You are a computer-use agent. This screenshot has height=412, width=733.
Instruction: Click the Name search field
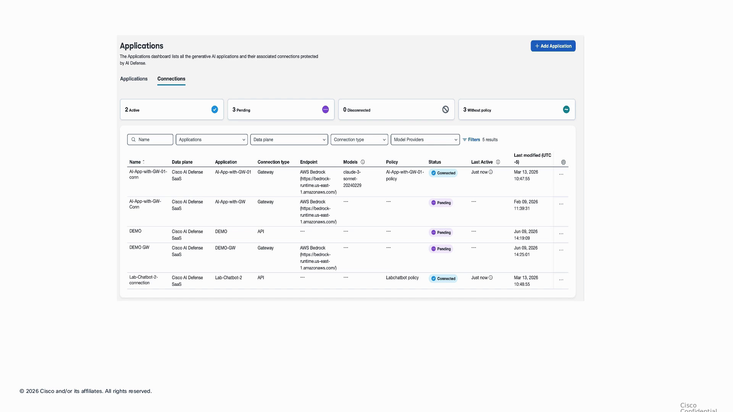coord(150,140)
